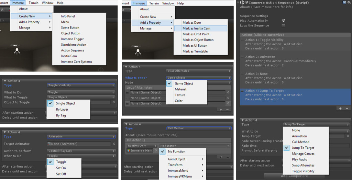Open the Type dropdown showing Call Method
This screenshot has width=352, height=180.
tap(199, 128)
